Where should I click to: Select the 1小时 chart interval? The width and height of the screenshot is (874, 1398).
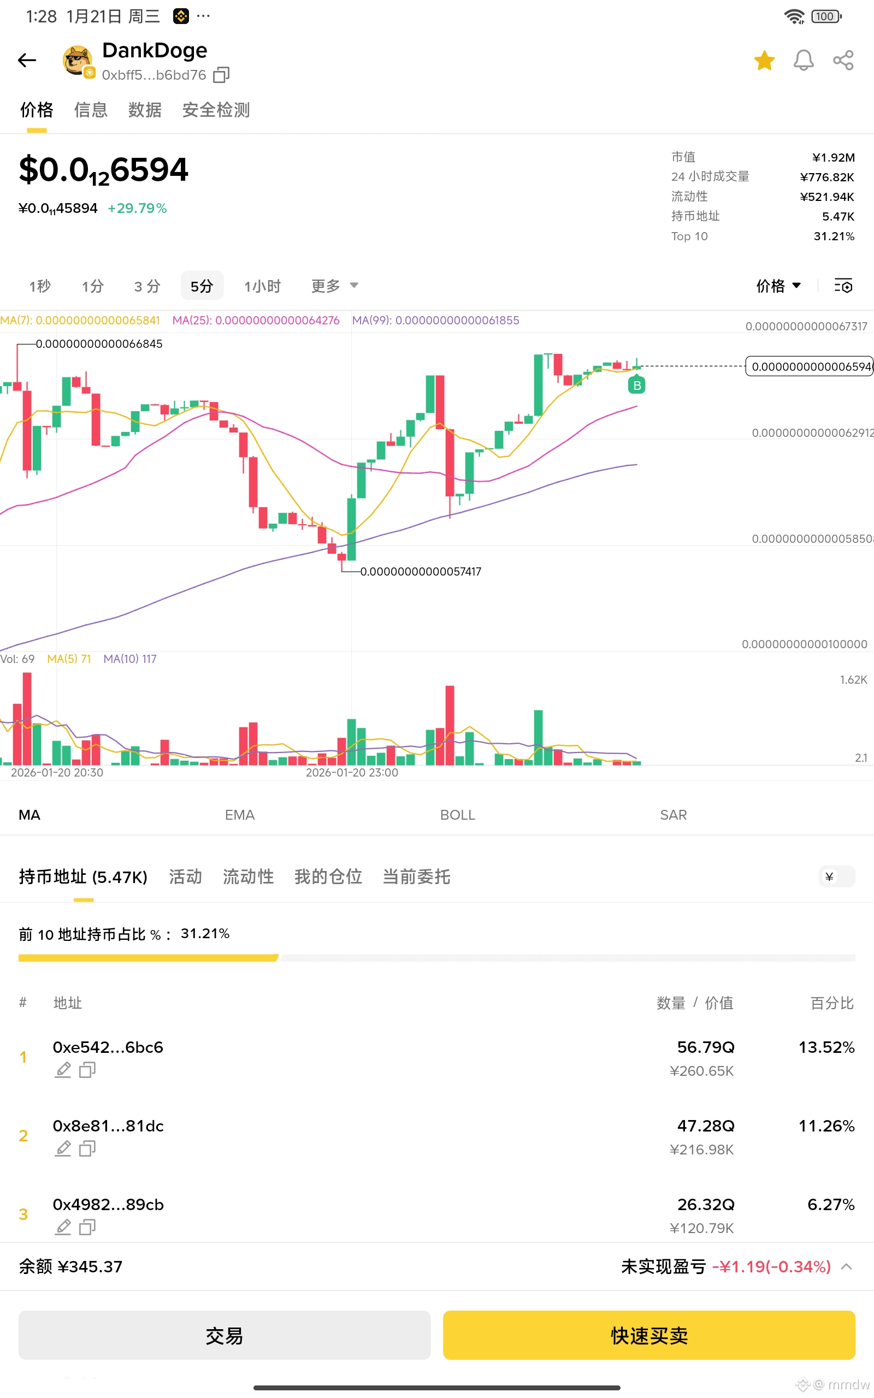coord(262,286)
